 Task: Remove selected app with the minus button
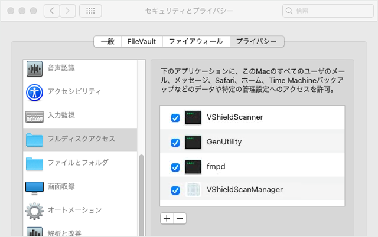[180, 219]
